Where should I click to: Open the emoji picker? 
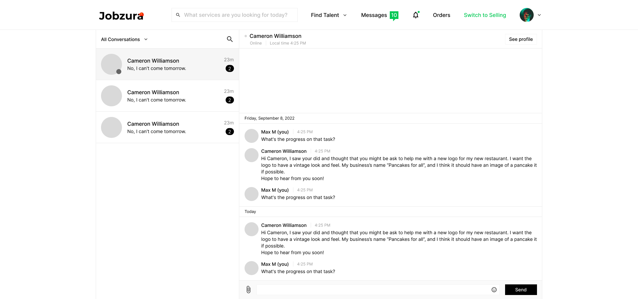pyautogui.click(x=494, y=290)
